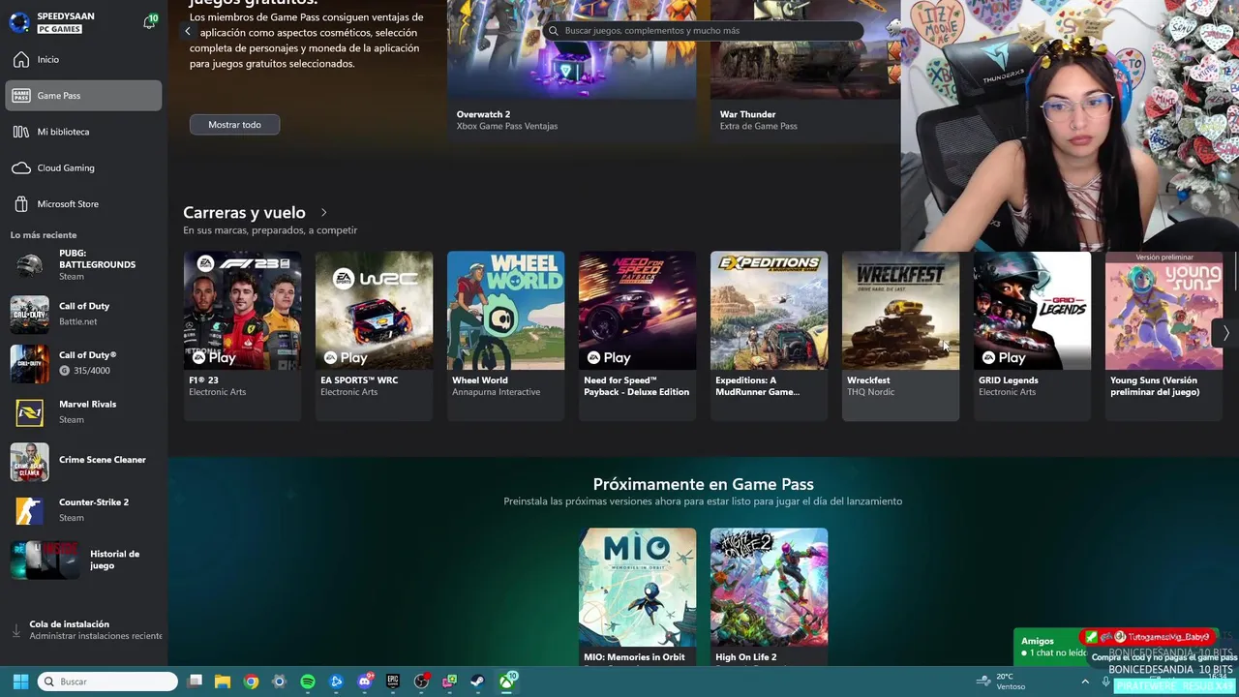Image resolution: width=1239 pixels, height=697 pixels.
Task: Show hidden system tray icons
Action: point(1084,682)
